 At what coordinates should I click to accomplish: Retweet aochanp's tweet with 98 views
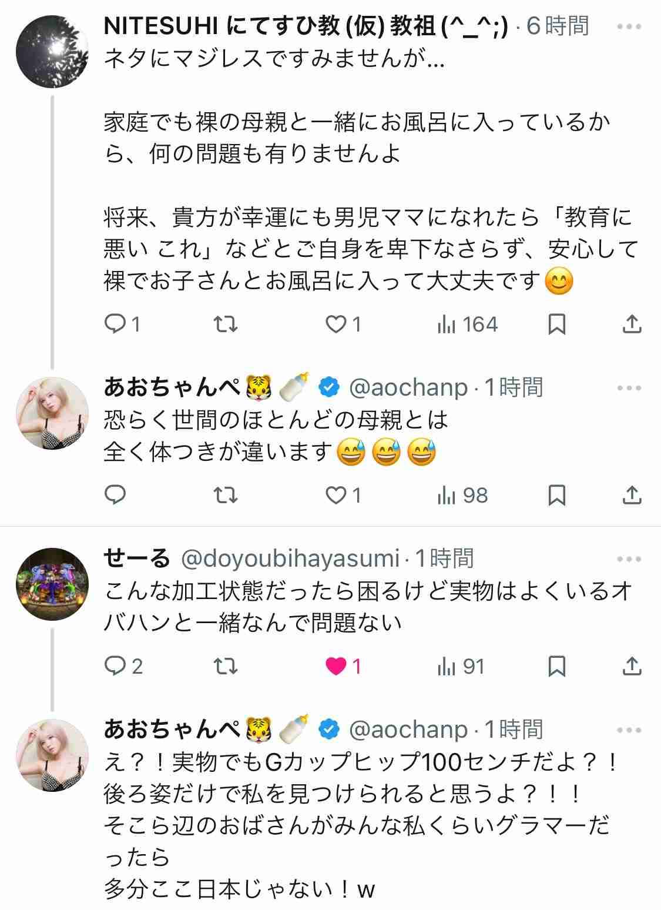point(225,495)
